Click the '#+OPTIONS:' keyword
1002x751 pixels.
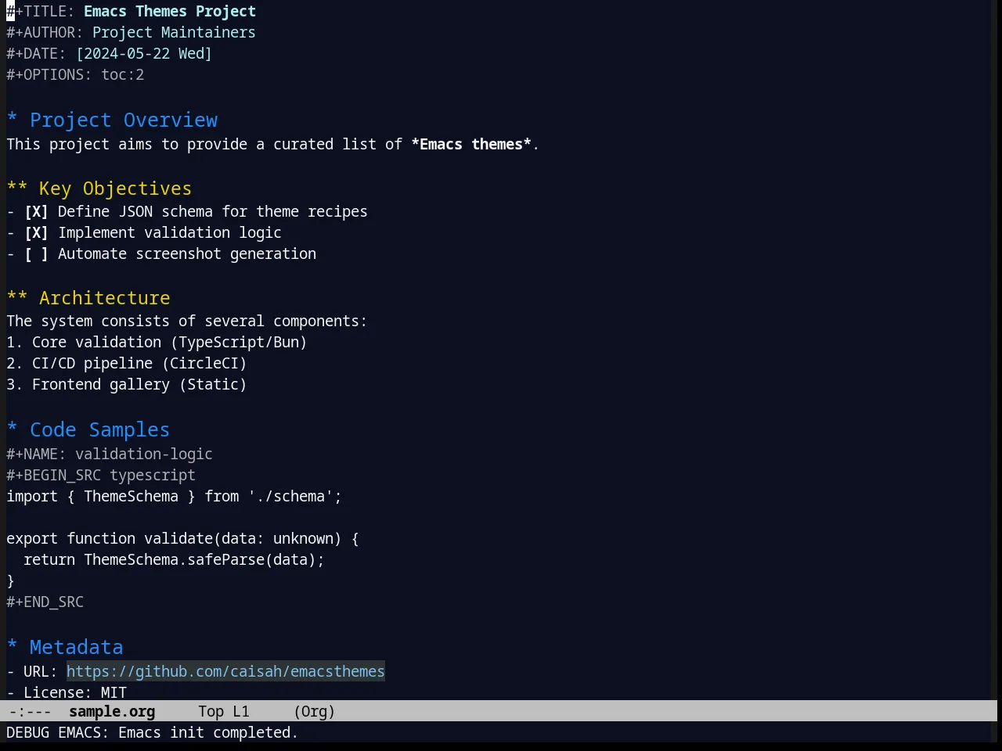point(49,75)
